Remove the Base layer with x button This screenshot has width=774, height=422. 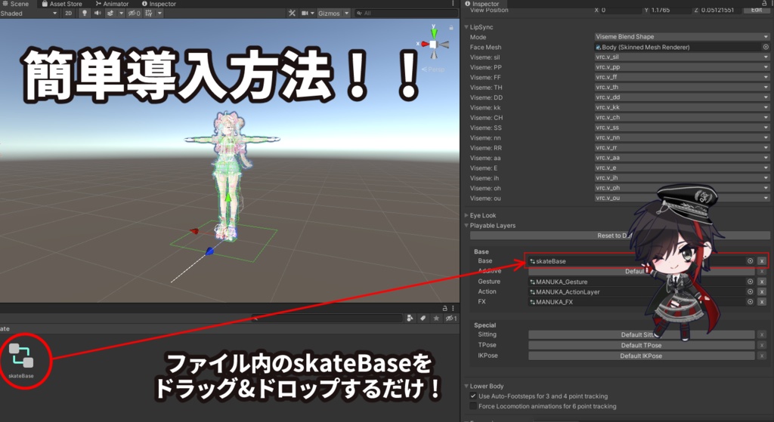coord(762,261)
